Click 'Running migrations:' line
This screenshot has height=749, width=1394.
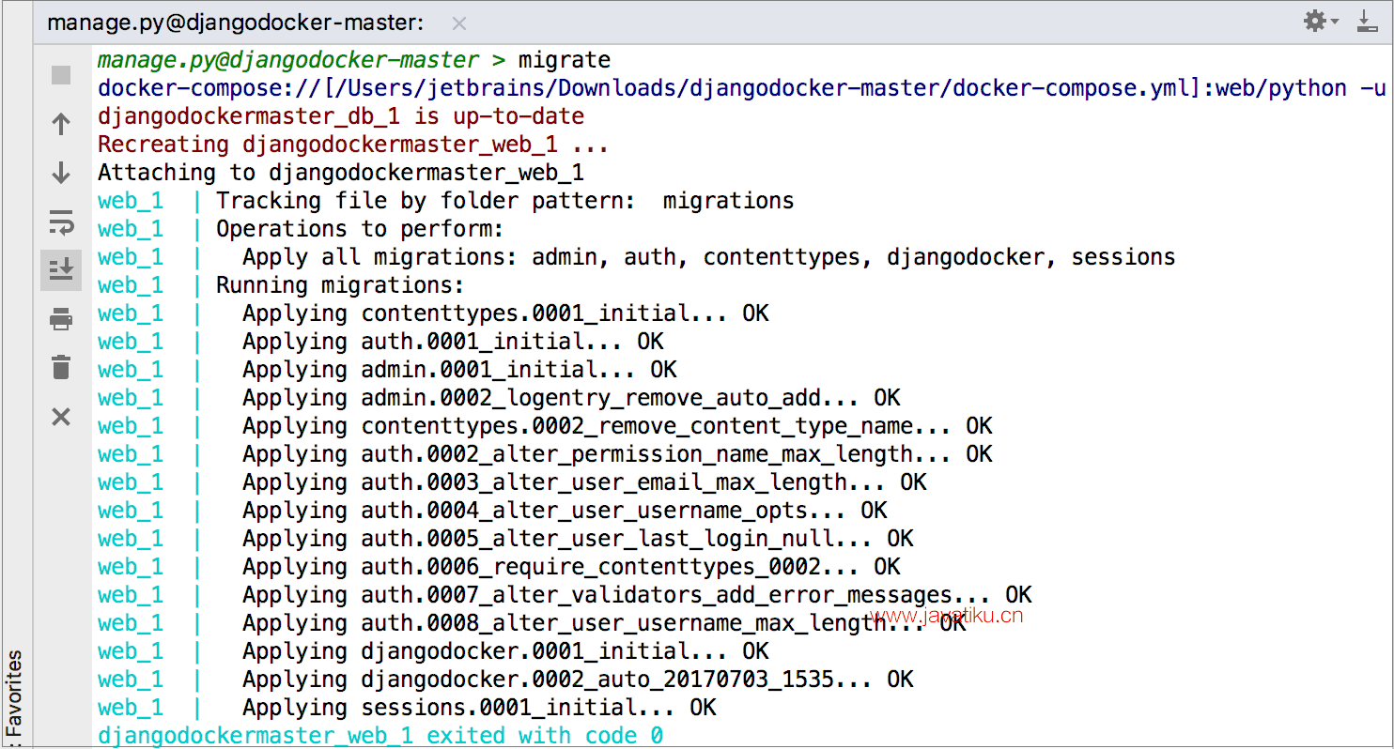pos(282,285)
